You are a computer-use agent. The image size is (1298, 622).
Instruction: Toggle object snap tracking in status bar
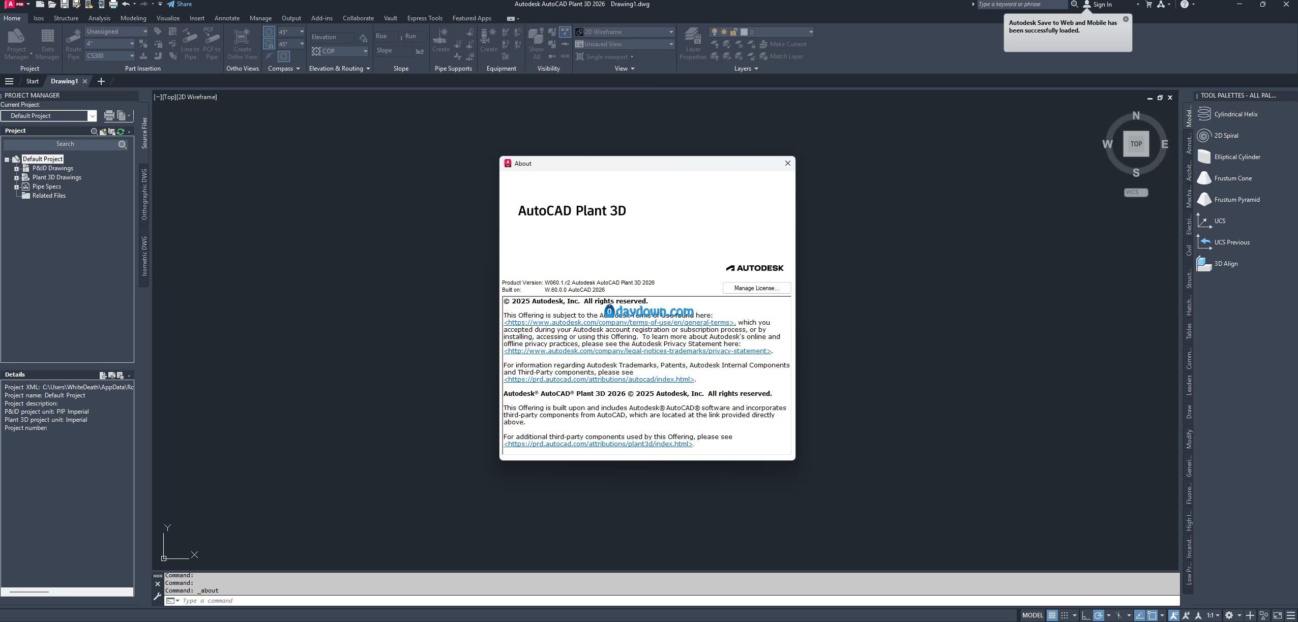[x=1139, y=615]
